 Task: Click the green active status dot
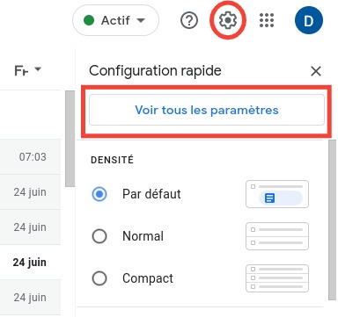click(x=89, y=20)
